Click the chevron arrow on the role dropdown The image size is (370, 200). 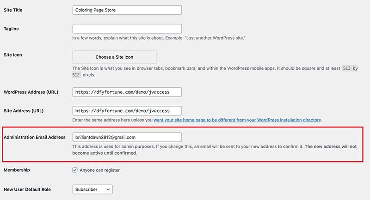point(108,189)
